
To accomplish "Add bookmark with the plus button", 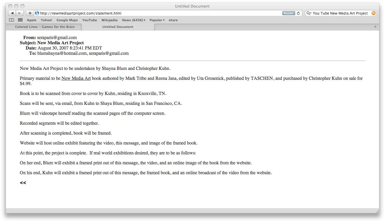I will point(30,13).
